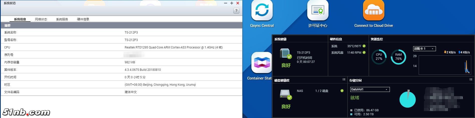Click green check beside 系统风扇 RPM

(x=364, y=52)
